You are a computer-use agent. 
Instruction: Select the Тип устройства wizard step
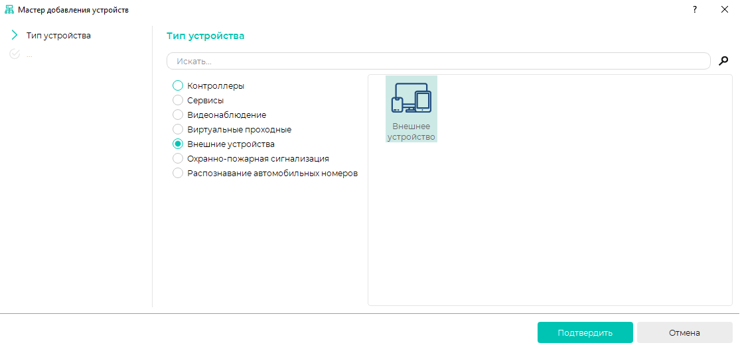pos(58,35)
